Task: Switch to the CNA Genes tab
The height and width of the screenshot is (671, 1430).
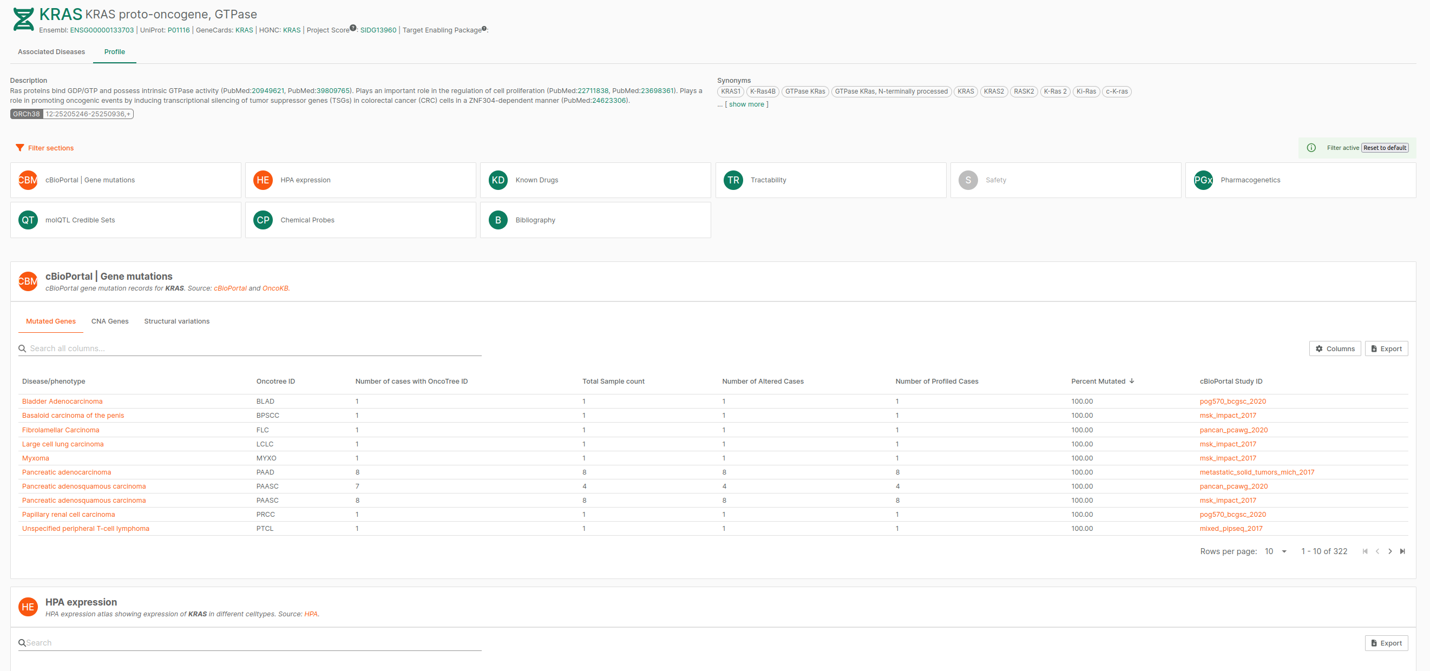Action: 110,321
